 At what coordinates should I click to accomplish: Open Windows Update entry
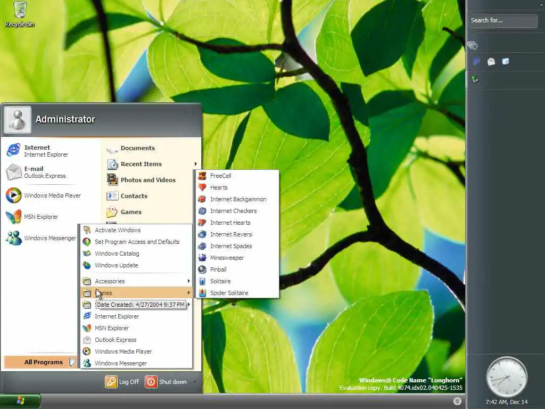136,265
